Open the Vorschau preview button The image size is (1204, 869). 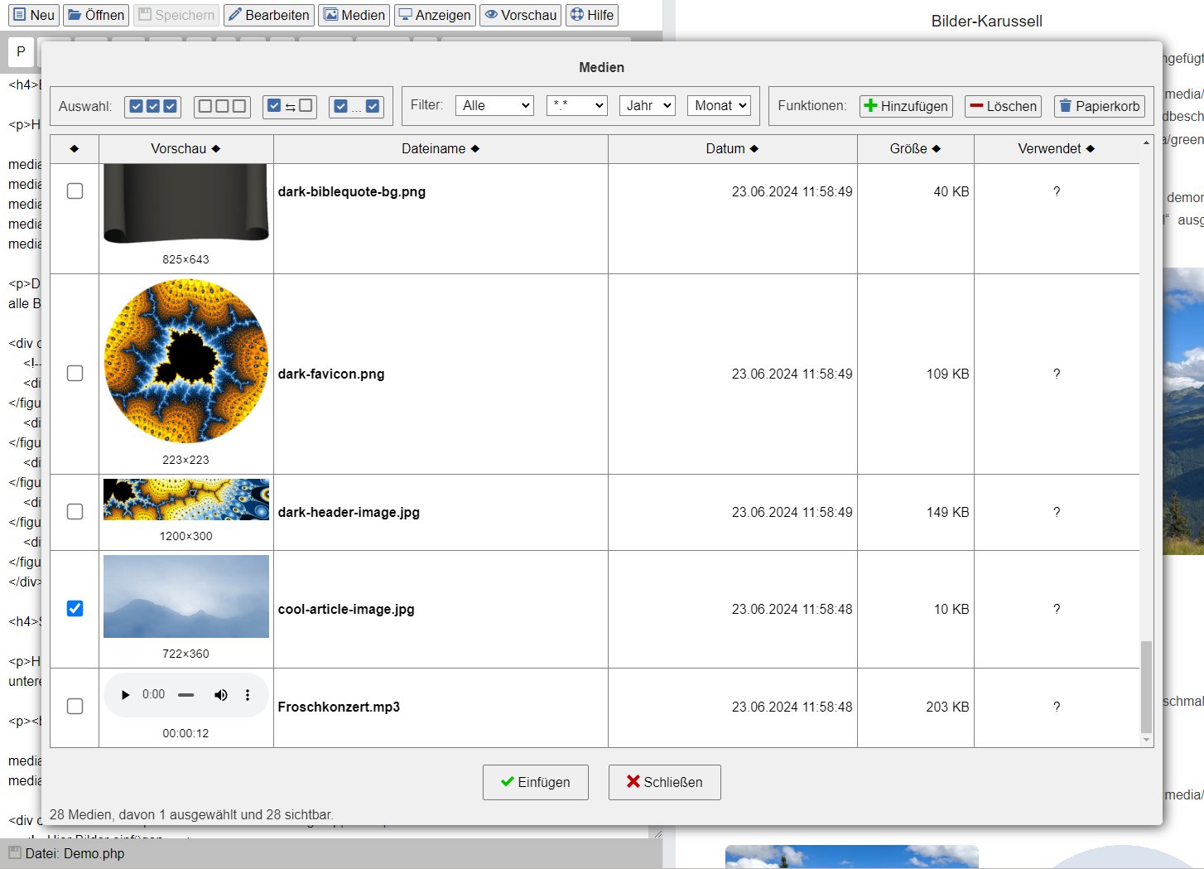[x=520, y=15]
